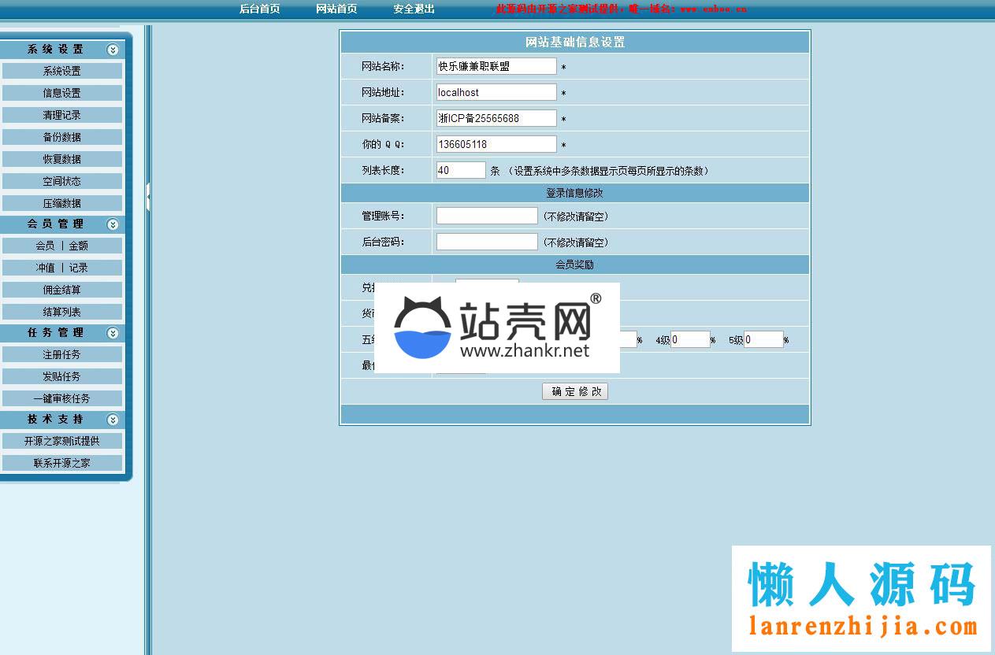The width and height of the screenshot is (995, 655).
Task: Collapse the 会员管理 section chevron
Action: [x=113, y=224]
